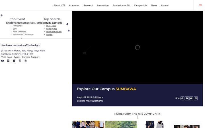Viewport: 205px width, 128px height.
Task: Click the Top Event heading
Action: (x=18, y=19)
